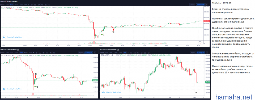
Task: Open the BTC-USDT, 1Д symbol legend dropdown
Action: tap(114, 55)
